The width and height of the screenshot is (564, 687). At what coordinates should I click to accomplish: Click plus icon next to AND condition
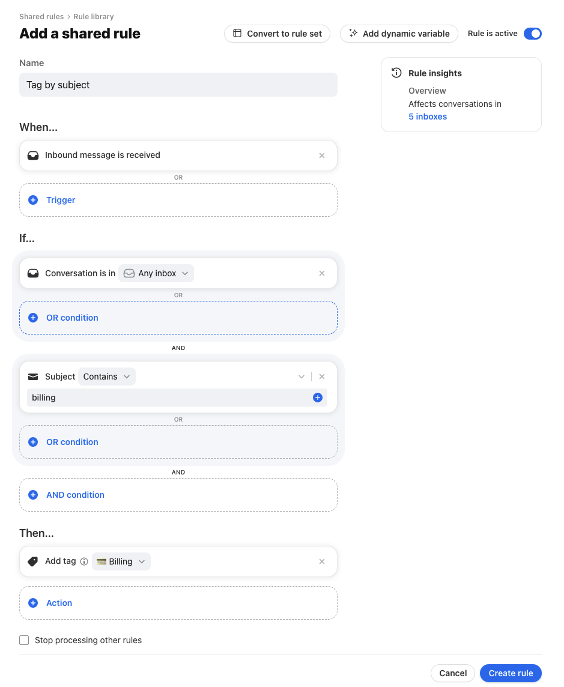(x=33, y=495)
